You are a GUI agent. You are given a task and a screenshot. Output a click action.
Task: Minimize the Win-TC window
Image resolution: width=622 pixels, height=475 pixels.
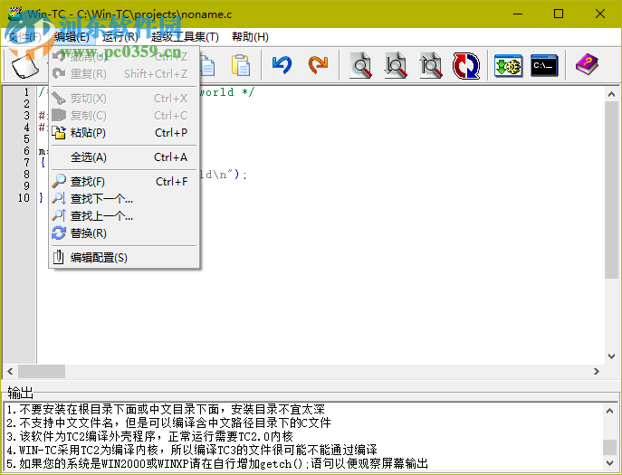518,14
